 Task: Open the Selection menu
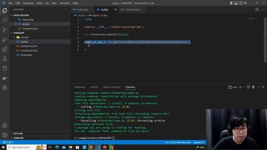tap(28, 3)
